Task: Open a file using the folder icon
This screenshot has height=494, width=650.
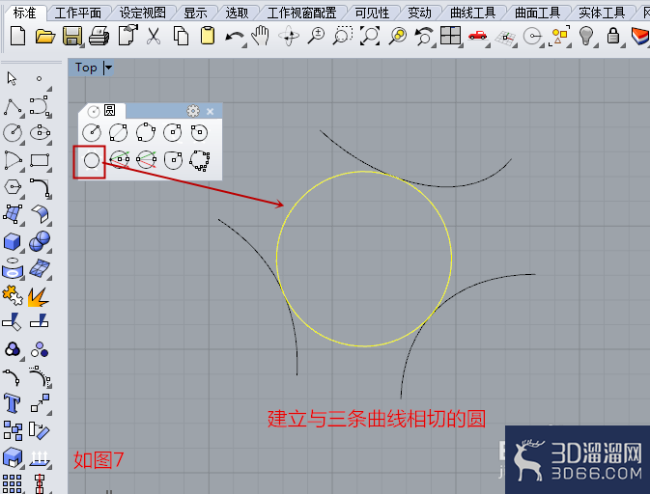Action: [44, 37]
